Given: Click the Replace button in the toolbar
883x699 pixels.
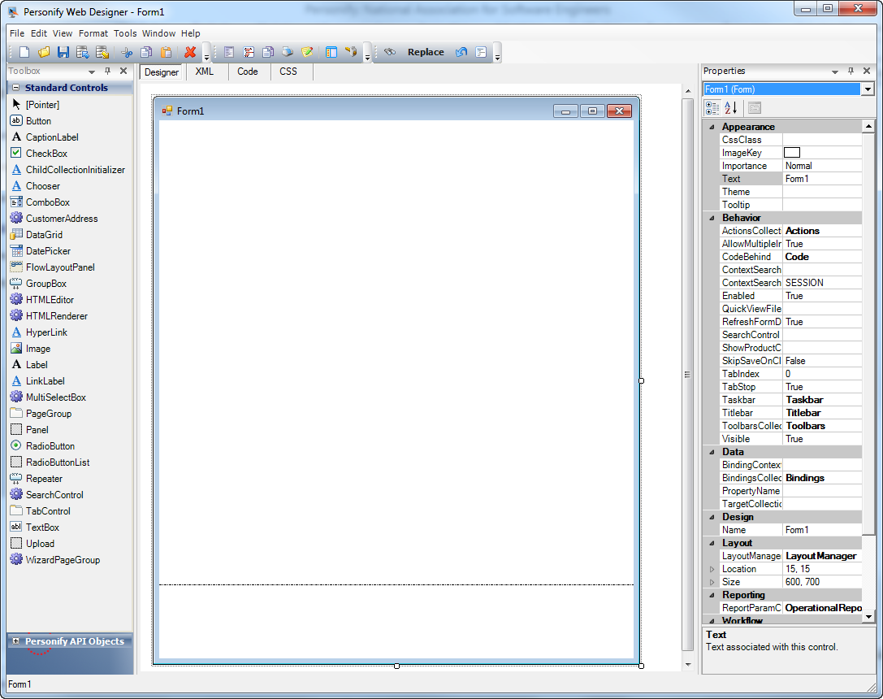Looking at the screenshot, I should pyautogui.click(x=424, y=51).
